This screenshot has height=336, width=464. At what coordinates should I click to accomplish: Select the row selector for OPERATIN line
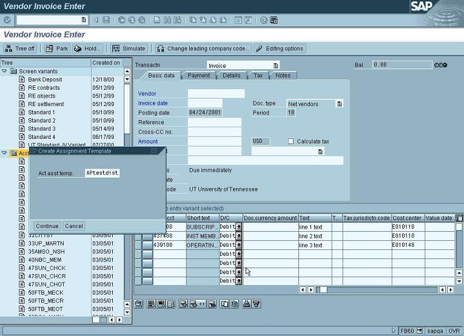[147, 245]
